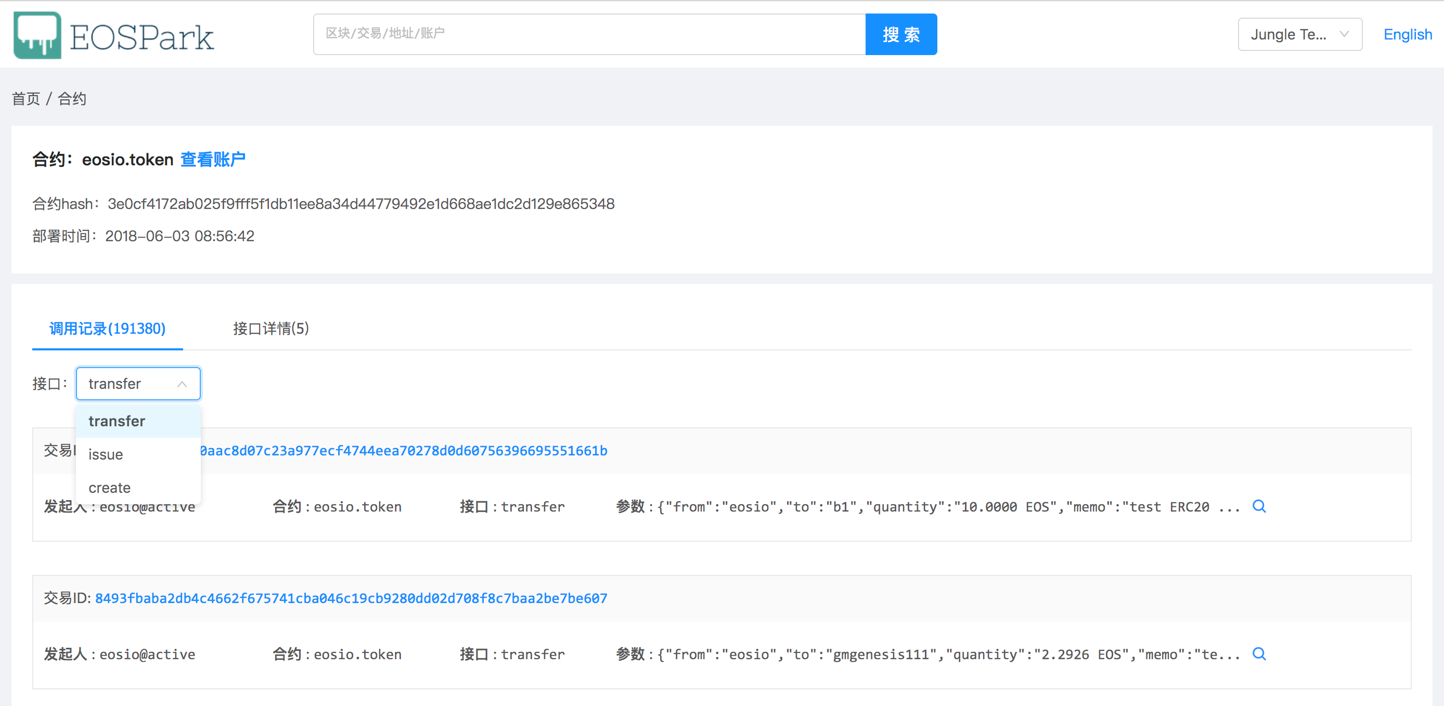This screenshot has width=1444, height=706.
Task: Click the magnifier icon for the b1 transfer
Action: (x=1259, y=506)
